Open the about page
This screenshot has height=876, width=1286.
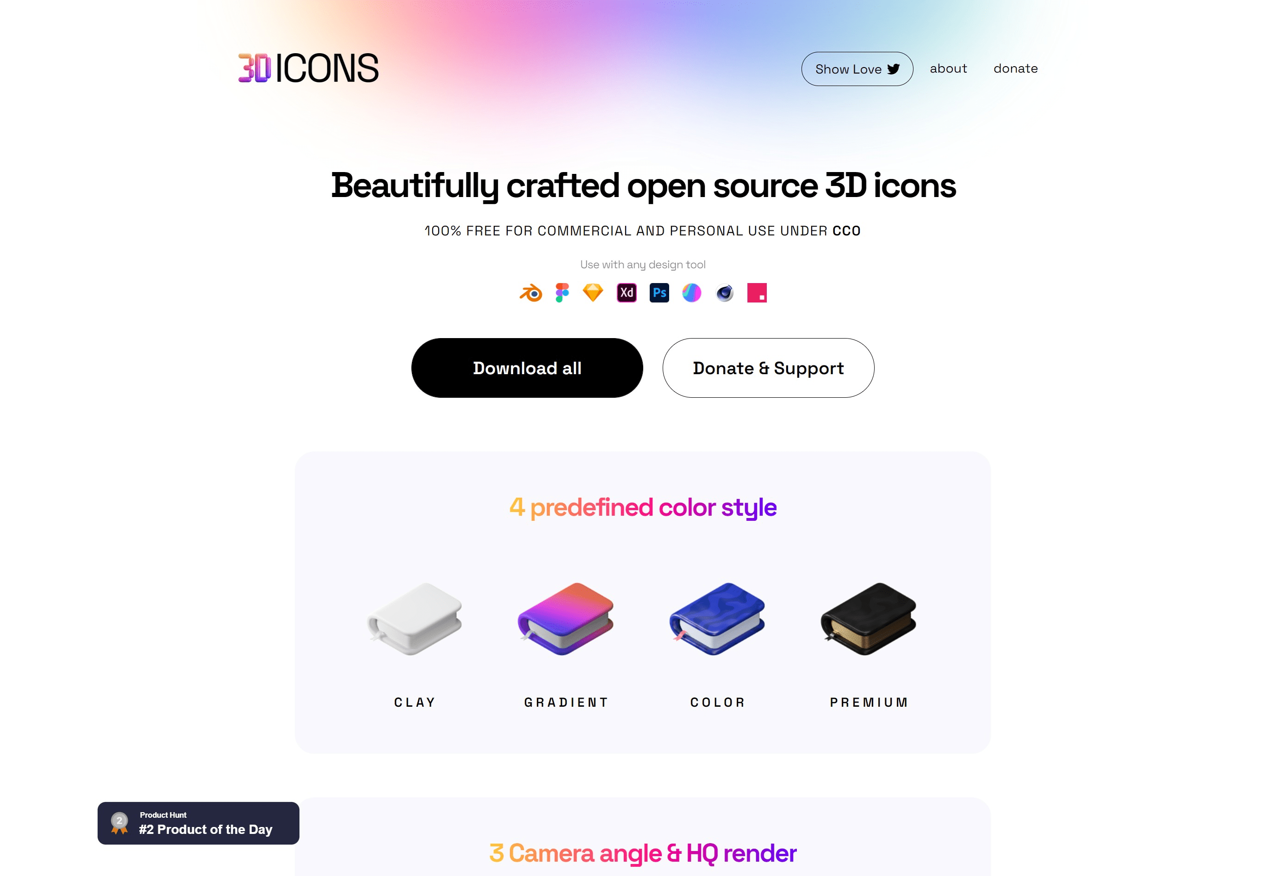[948, 68]
